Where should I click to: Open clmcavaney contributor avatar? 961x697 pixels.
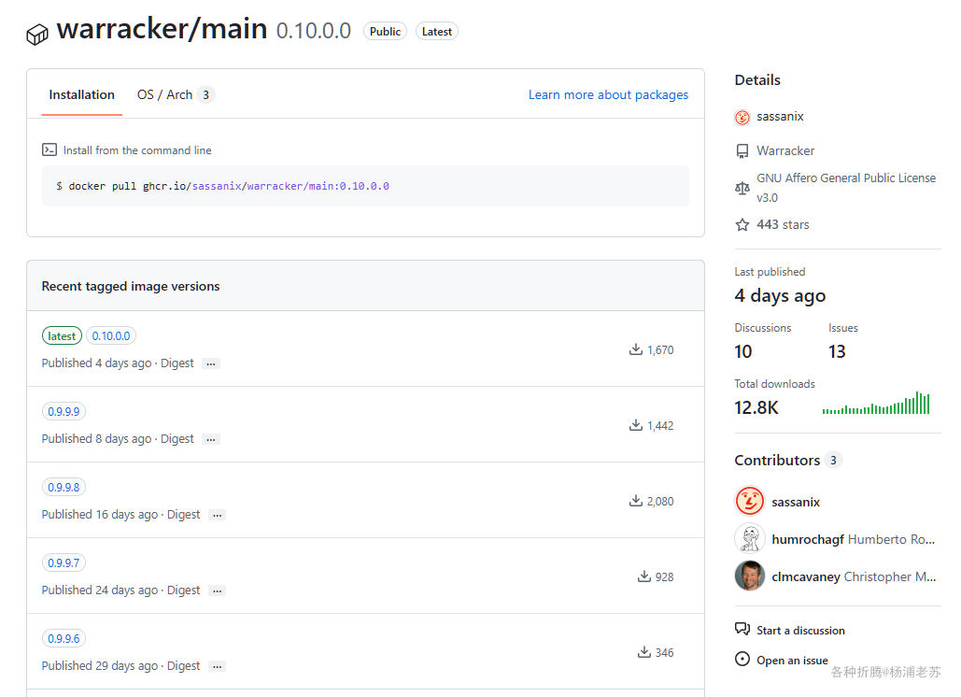click(750, 576)
